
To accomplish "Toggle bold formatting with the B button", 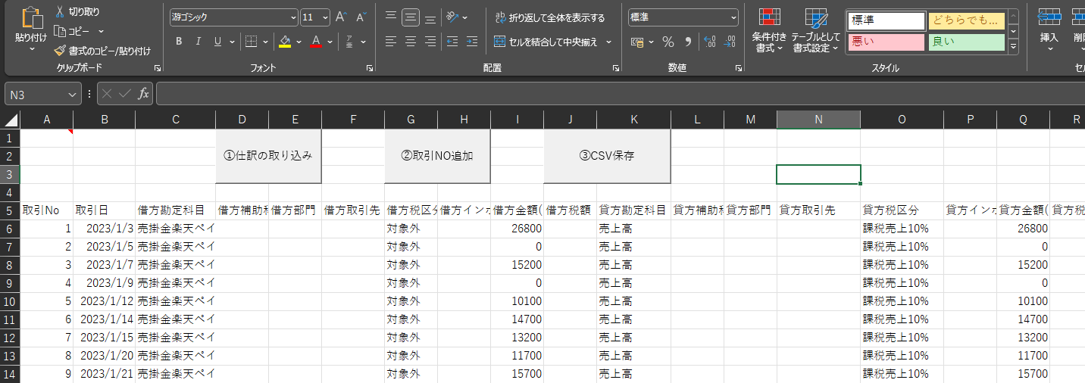I will [x=179, y=42].
